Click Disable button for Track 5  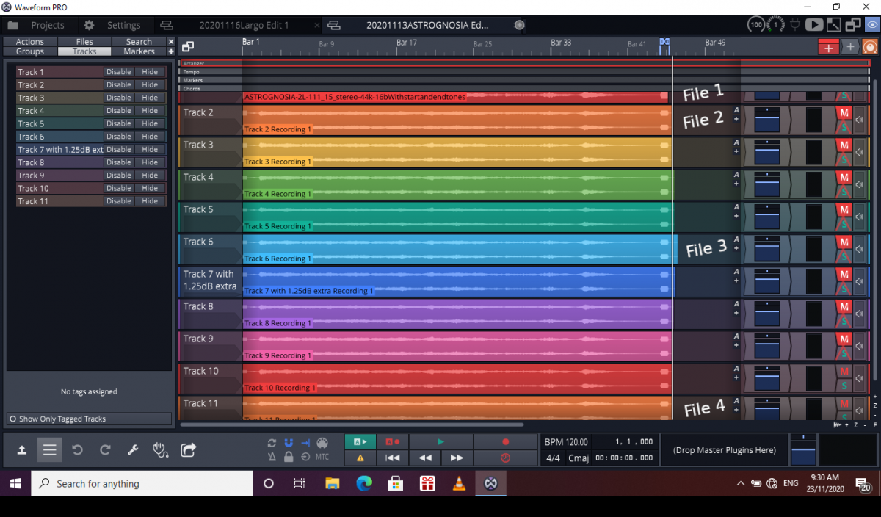(x=118, y=123)
